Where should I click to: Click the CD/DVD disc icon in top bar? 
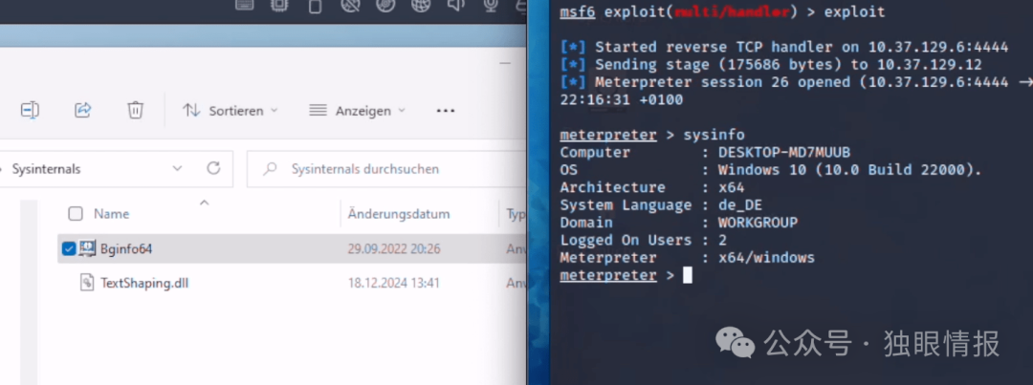pos(385,6)
